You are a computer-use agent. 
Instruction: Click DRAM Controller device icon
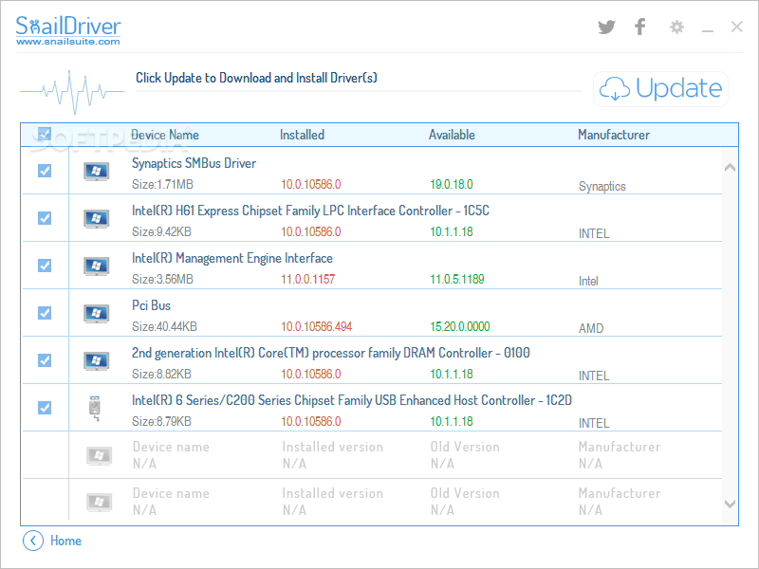click(x=97, y=361)
